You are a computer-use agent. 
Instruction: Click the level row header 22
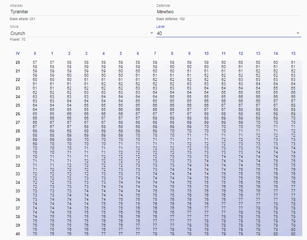coord(18,80)
